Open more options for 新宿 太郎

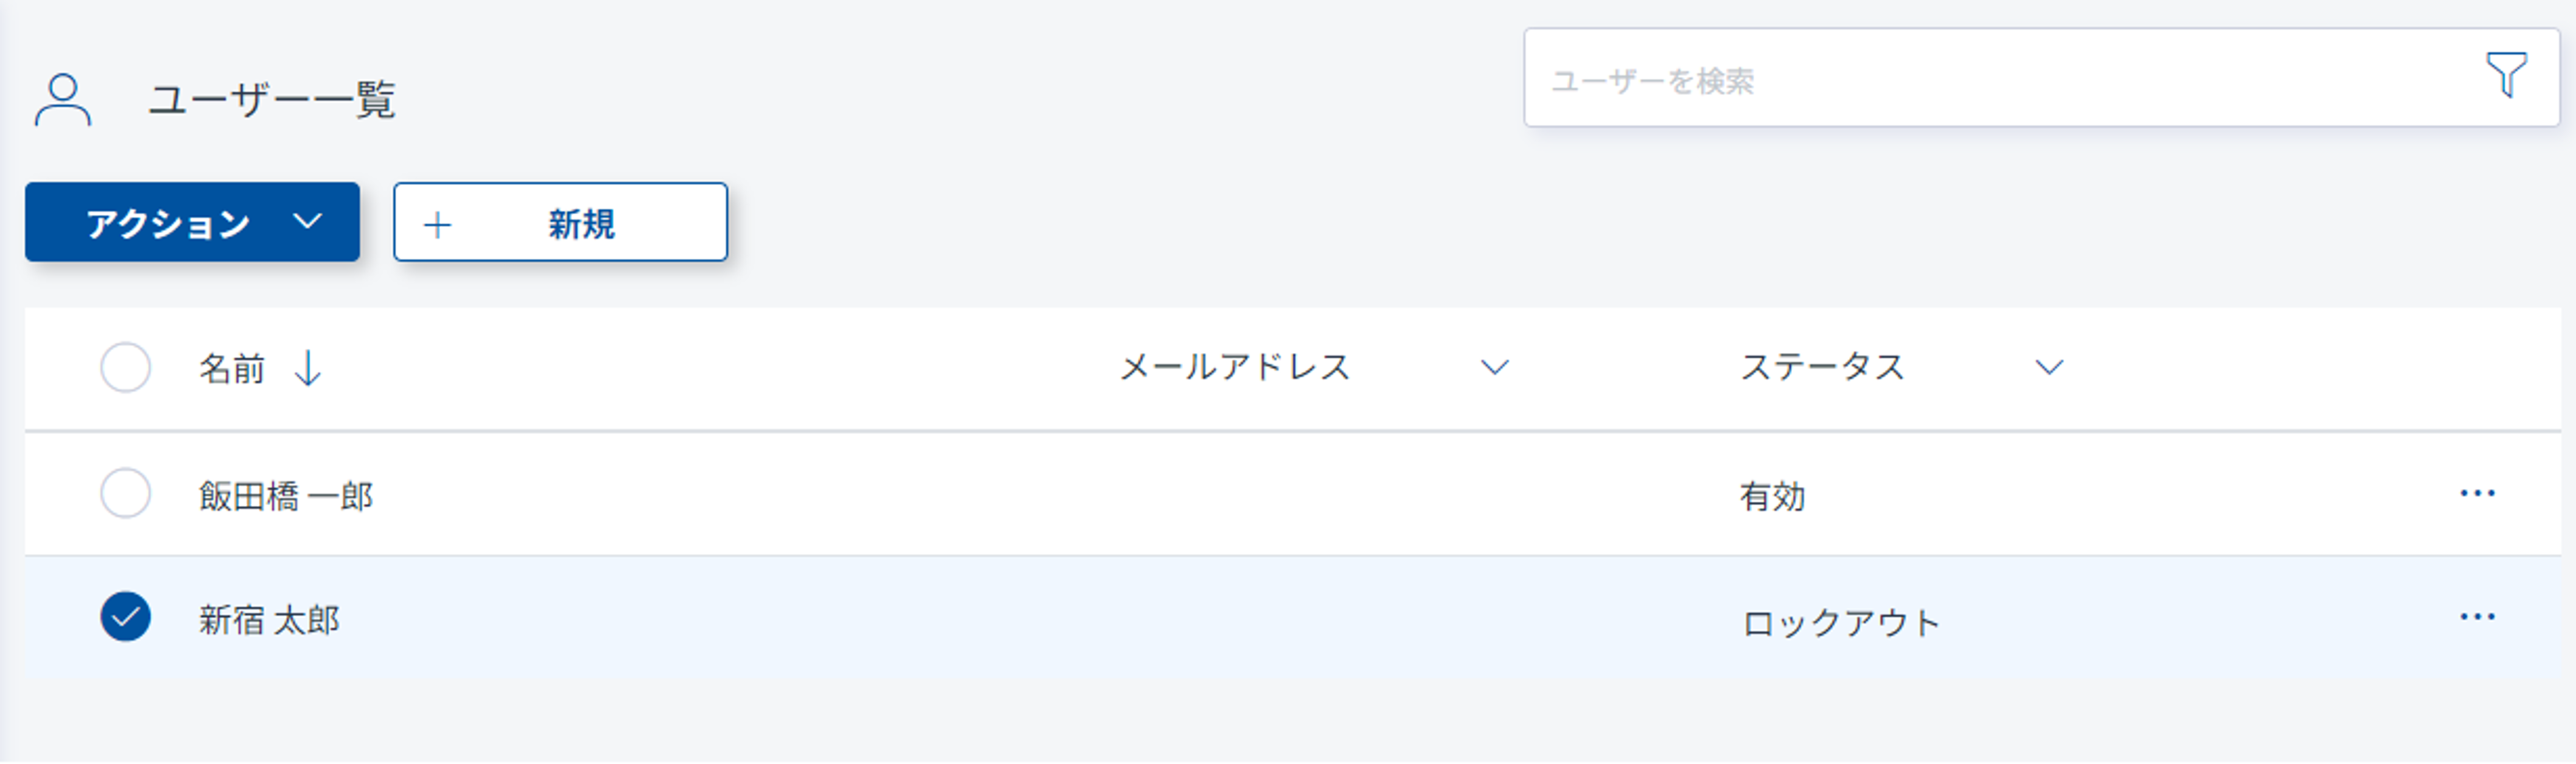tap(2477, 618)
